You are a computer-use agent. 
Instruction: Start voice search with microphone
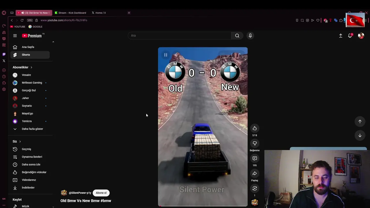250,36
